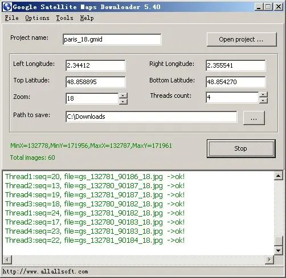This screenshot has height=278, width=286.
Task: Decrease Zoom level with down spinner arrow
Action: tap(123, 102)
